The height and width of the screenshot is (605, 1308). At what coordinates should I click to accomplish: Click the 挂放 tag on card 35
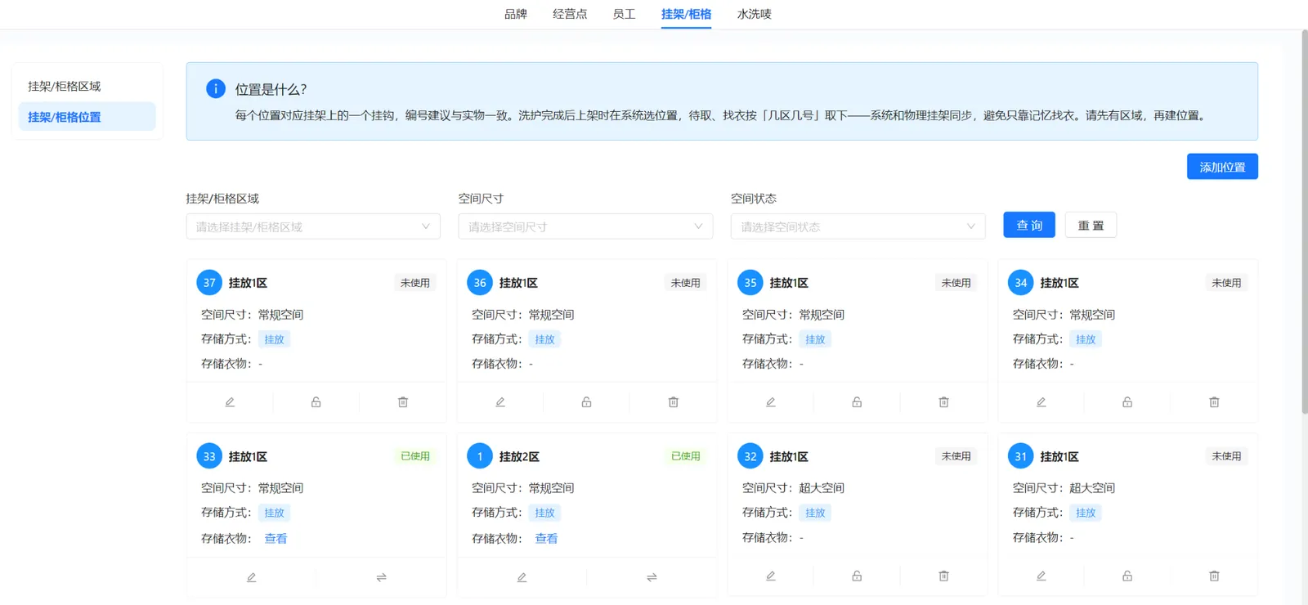815,339
